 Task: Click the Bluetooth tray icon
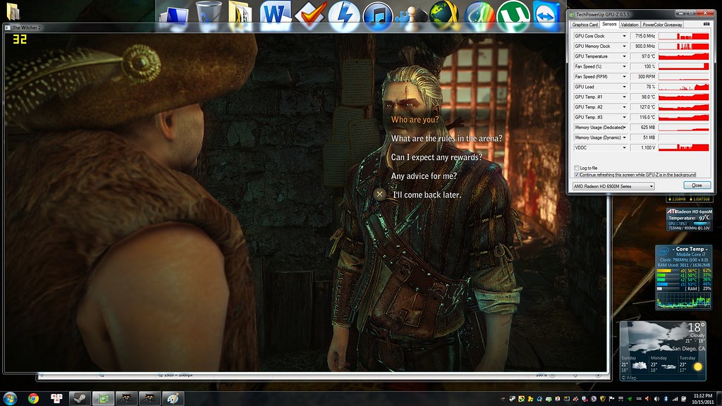pyautogui.click(x=666, y=399)
